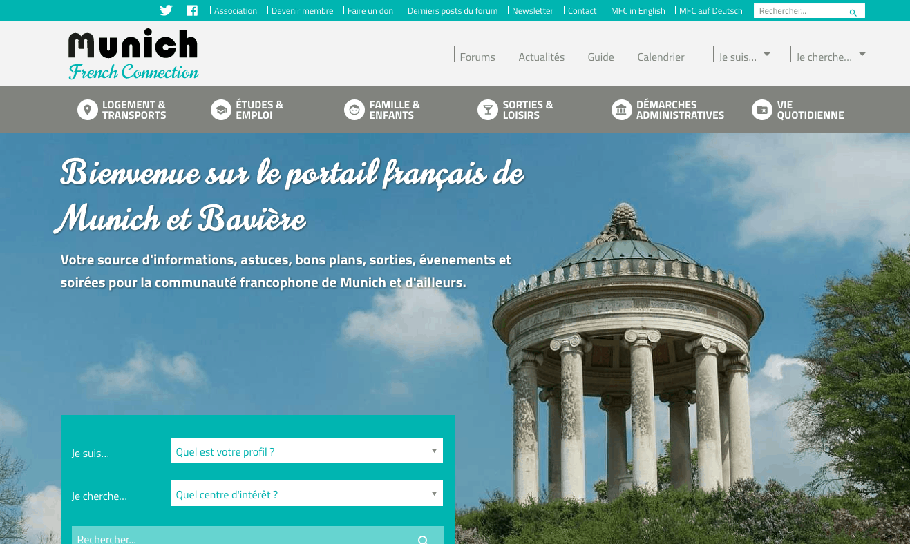The image size is (910, 544).
Task: Open the Calendrier menu item
Action: point(661,57)
